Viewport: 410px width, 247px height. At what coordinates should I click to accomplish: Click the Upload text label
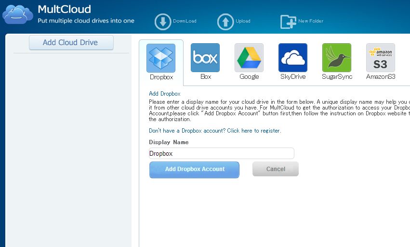(243, 21)
